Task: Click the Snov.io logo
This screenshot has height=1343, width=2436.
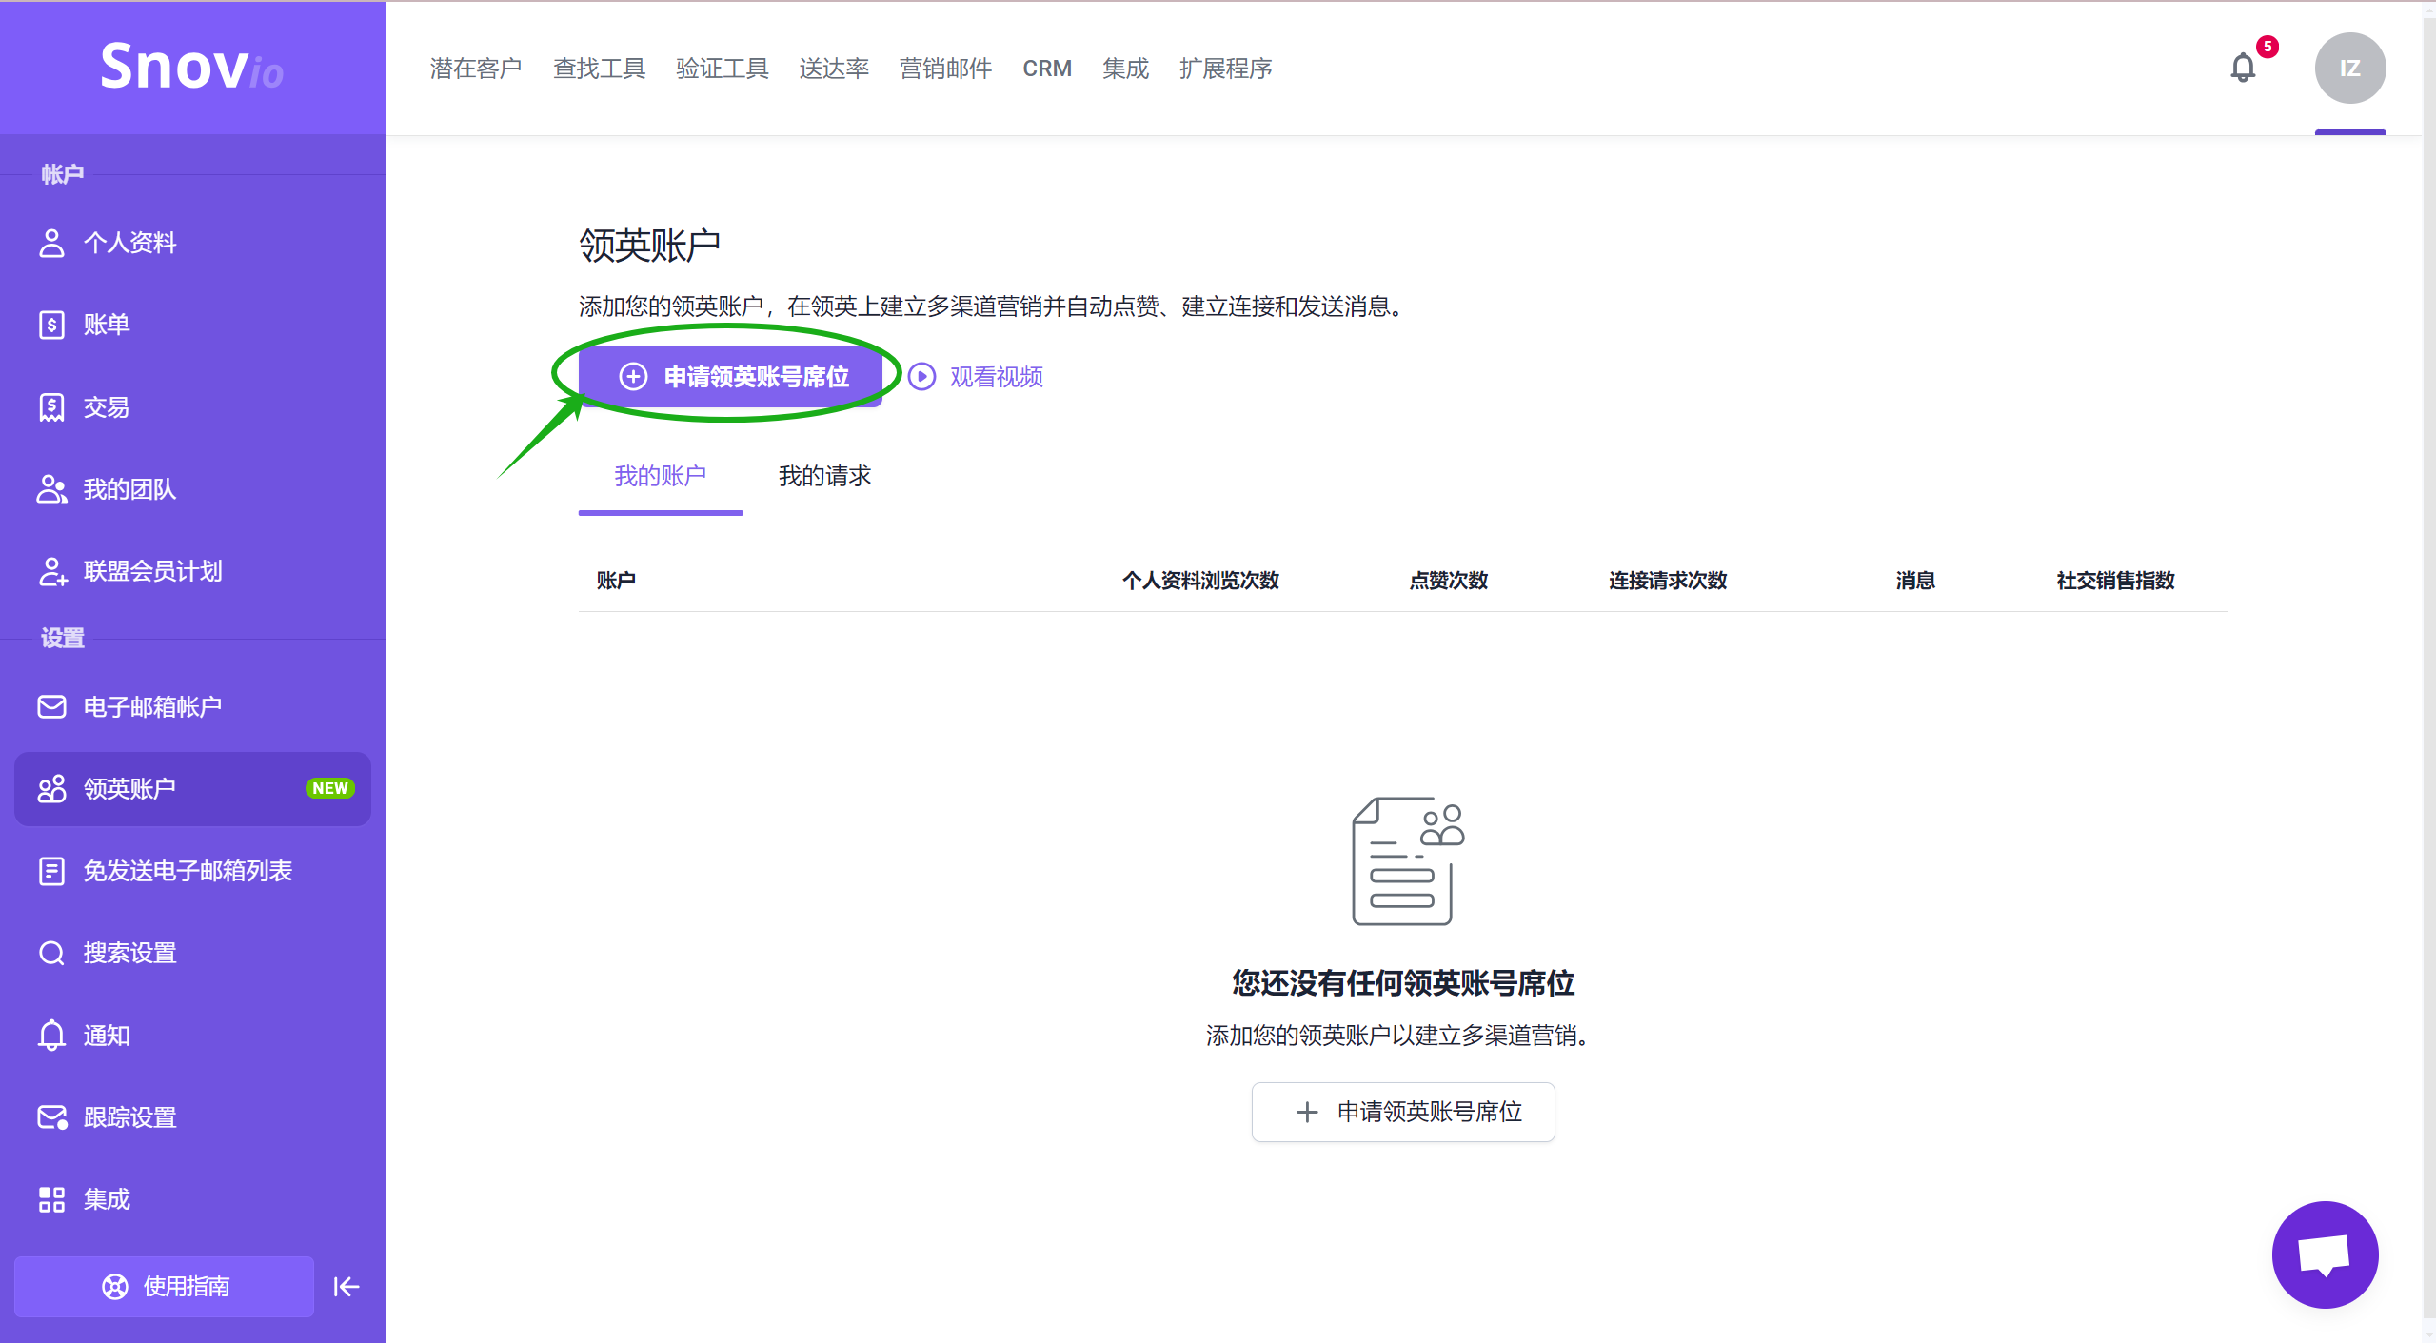Action: (x=191, y=67)
